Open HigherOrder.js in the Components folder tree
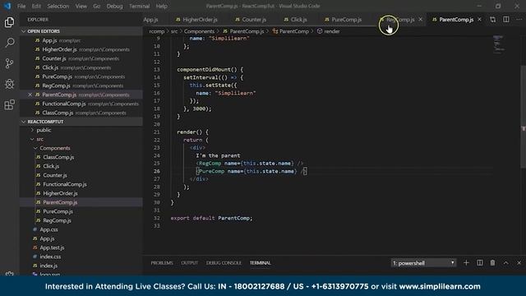Image resolution: width=526 pixels, height=296 pixels. pyautogui.click(x=60, y=193)
